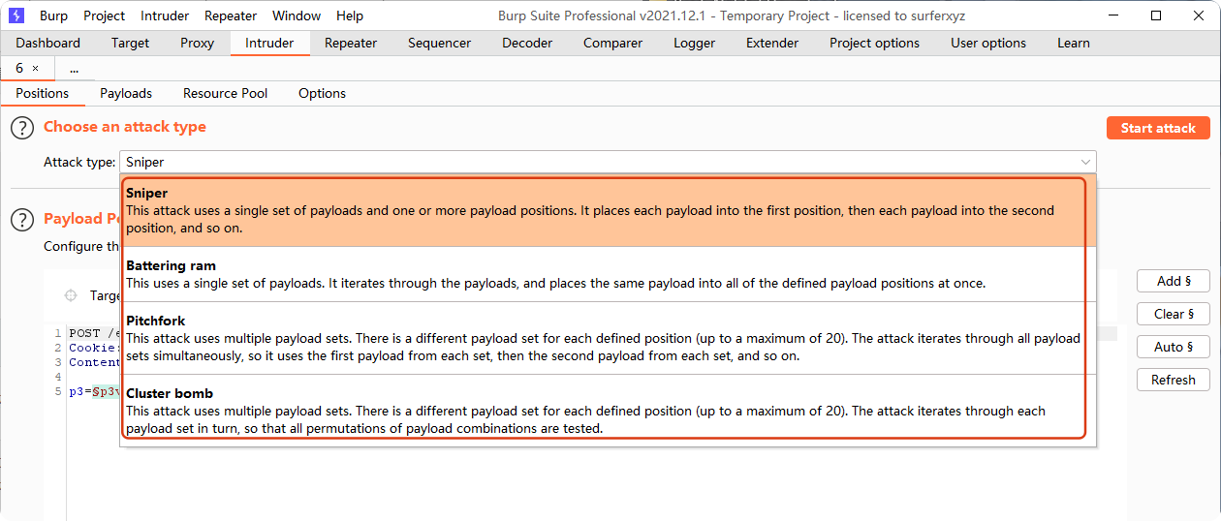Open the Burp menu
This screenshot has height=521, width=1221.
tap(53, 15)
